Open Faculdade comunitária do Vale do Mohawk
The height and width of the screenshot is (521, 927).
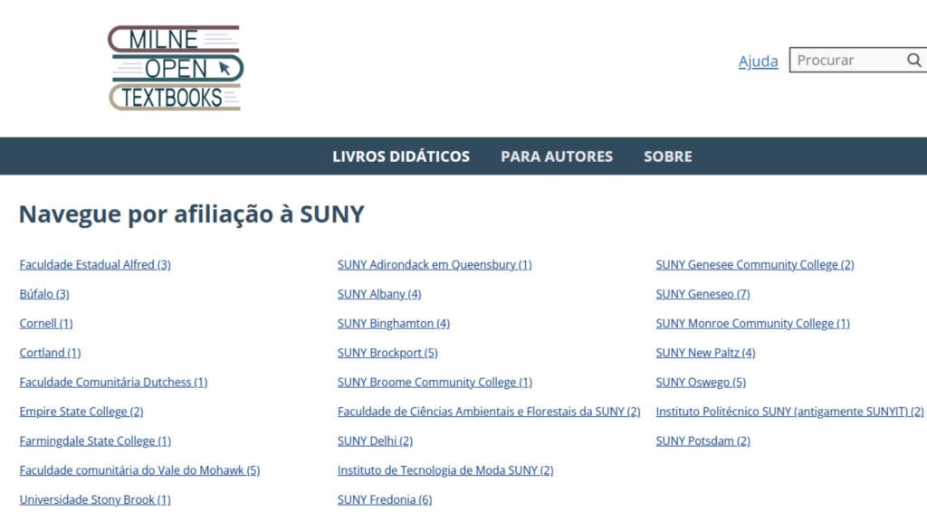(139, 470)
